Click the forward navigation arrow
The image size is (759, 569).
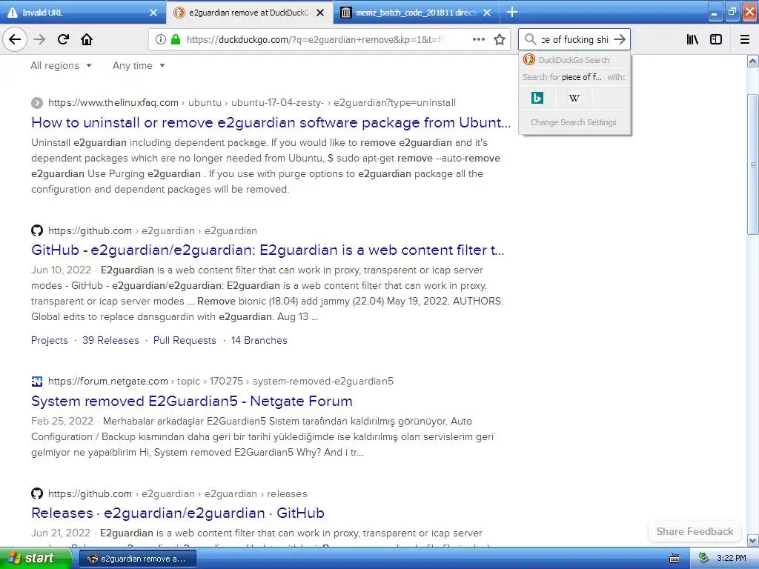click(39, 39)
